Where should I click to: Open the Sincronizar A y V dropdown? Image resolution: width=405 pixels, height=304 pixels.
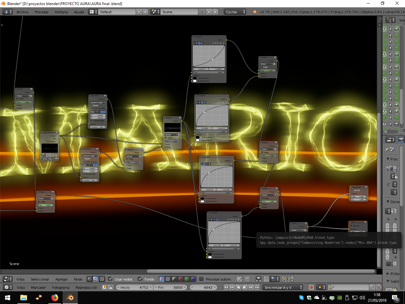[x=283, y=287]
